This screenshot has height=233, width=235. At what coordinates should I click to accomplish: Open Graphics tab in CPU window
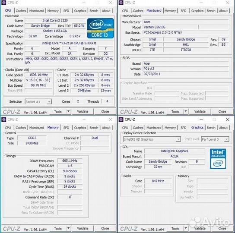point(80,11)
